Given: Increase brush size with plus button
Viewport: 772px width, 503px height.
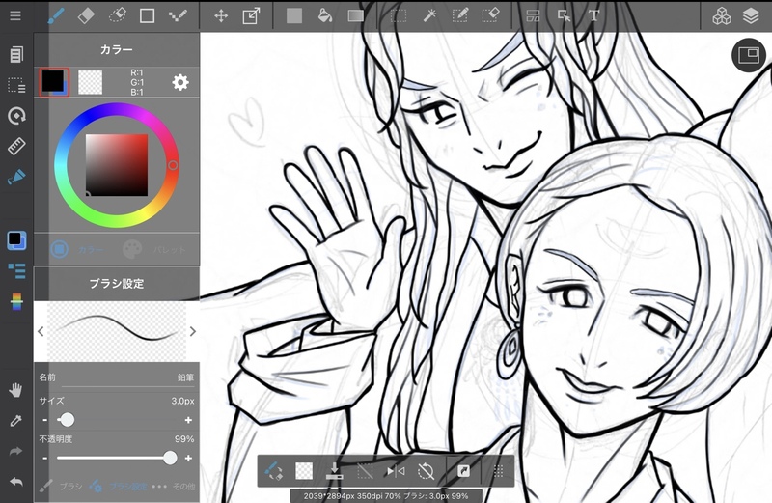Looking at the screenshot, I should tap(188, 420).
